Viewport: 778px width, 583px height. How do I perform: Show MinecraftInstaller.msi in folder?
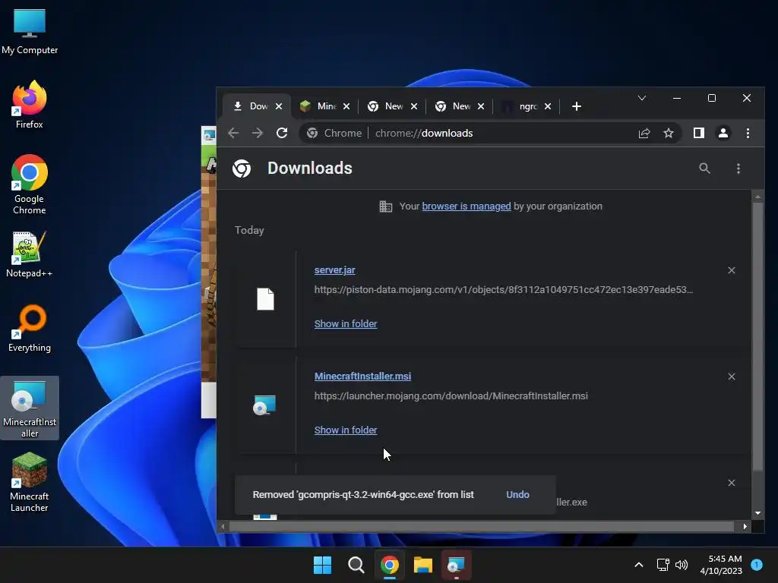(x=346, y=430)
